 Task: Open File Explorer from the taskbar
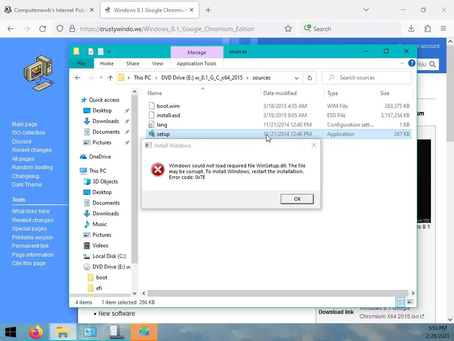tap(63, 332)
